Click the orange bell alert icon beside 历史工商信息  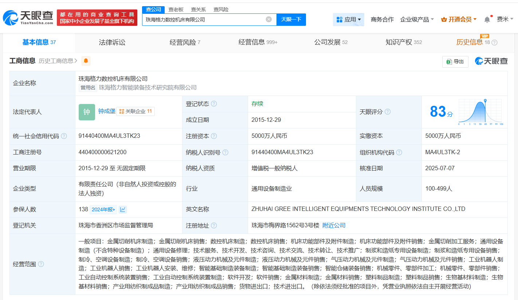pos(86,61)
